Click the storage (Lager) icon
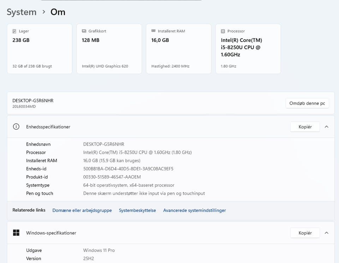Image resolution: width=339 pixels, height=263 pixels. (x=14, y=31)
